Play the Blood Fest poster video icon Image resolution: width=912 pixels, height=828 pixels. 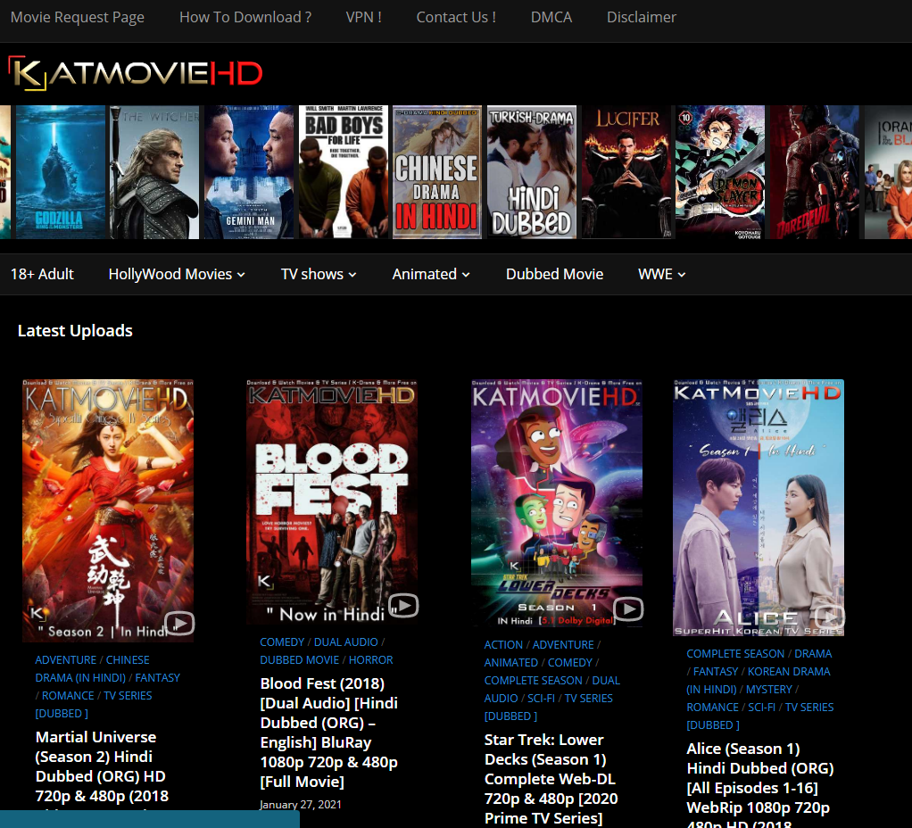click(x=403, y=606)
